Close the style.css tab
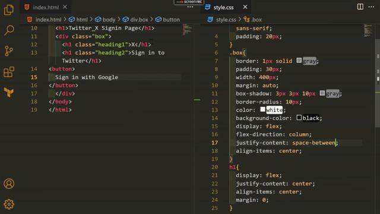 pos(245,7)
